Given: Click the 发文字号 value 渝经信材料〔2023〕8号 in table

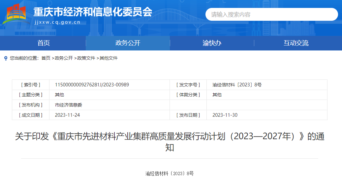Looking at the screenshot, I should 237,85.
